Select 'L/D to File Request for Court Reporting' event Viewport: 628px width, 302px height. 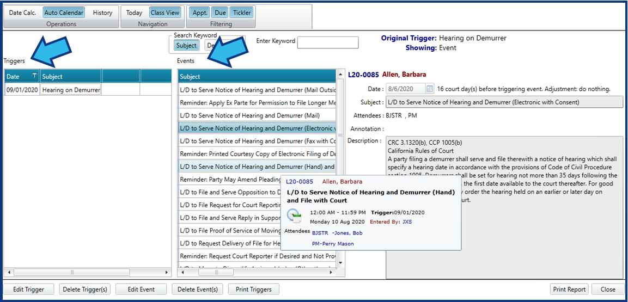tap(230, 205)
